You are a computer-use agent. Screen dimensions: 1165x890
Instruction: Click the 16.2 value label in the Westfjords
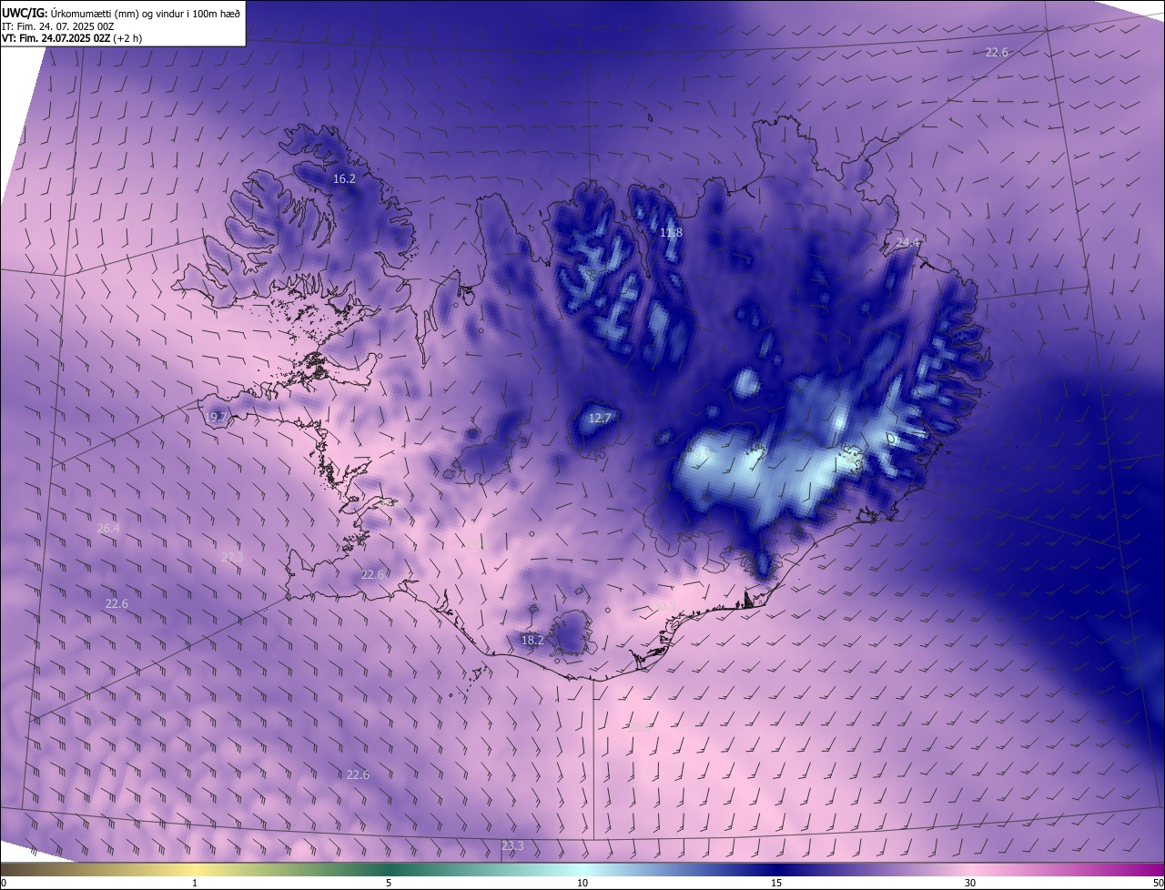pyautogui.click(x=344, y=179)
